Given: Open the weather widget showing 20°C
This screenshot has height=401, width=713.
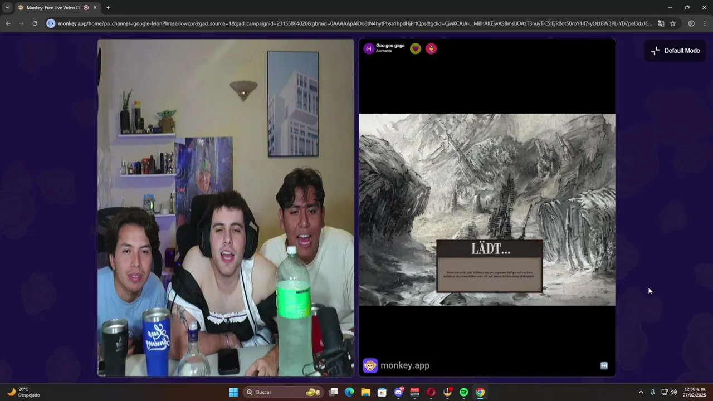Looking at the screenshot, I should tap(24, 392).
